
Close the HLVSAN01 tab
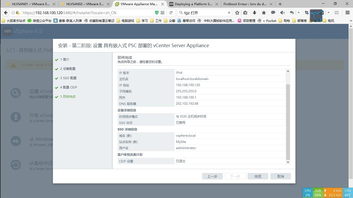[54, 4]
